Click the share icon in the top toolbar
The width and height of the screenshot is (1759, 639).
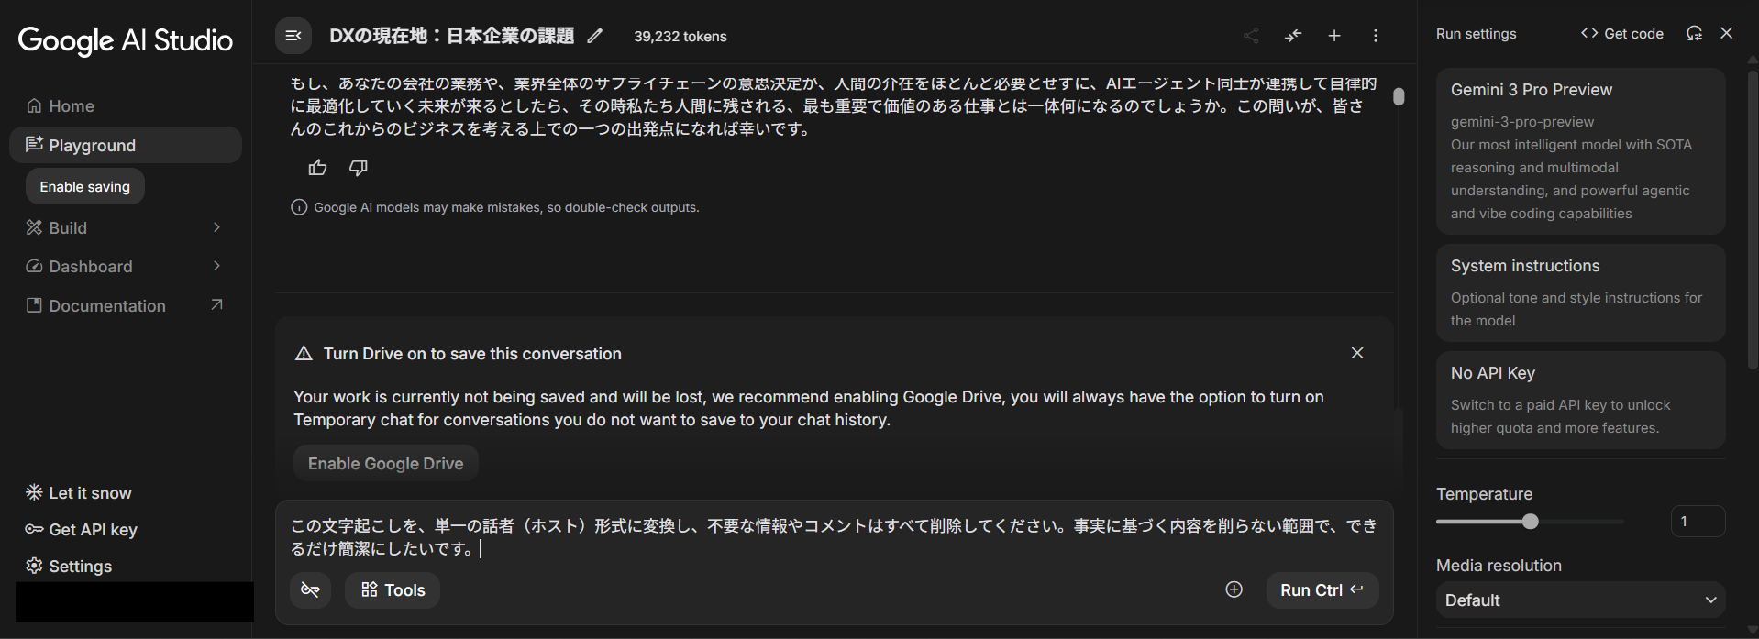click(x=1251, y=36)
